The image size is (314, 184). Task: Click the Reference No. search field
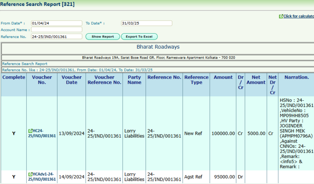tap(57, 37)
